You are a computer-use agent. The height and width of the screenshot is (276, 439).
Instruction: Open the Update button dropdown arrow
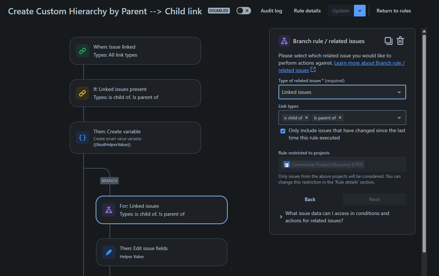tap(360, 11)
